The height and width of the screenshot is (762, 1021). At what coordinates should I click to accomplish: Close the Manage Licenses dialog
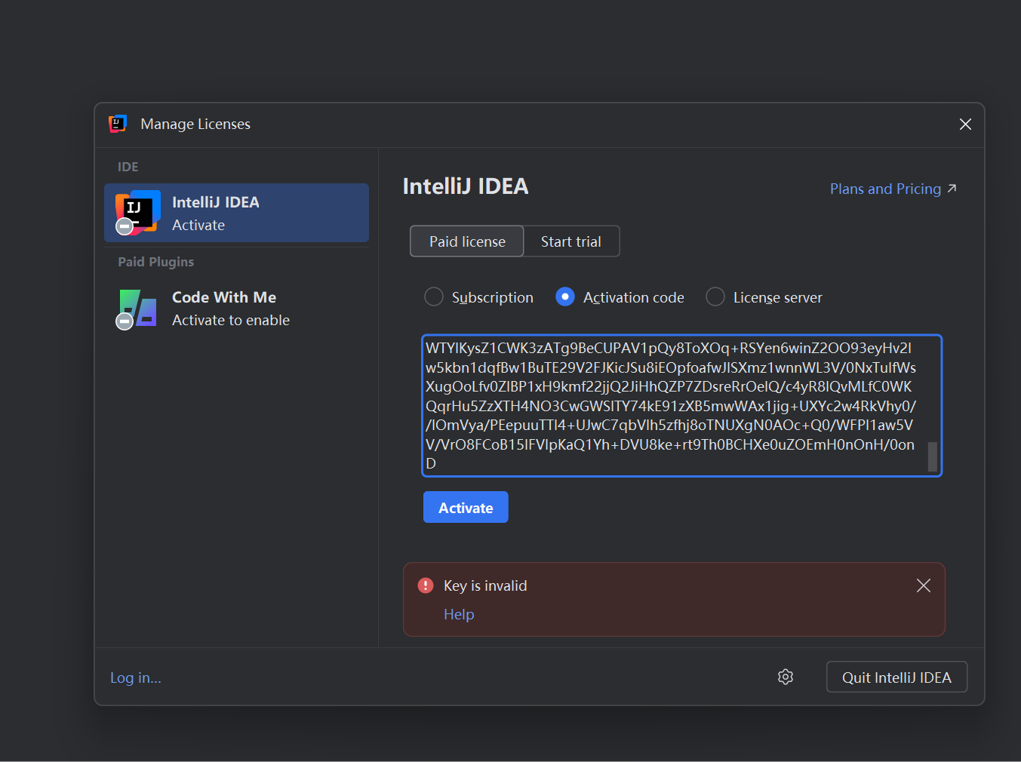[x=965, y=124]
